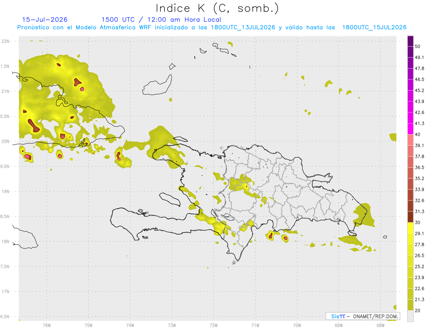Pick the magenta swatch between 40 and 41.3
The width and height of the screenshot is (427, 330).
(x=411, y=129)
